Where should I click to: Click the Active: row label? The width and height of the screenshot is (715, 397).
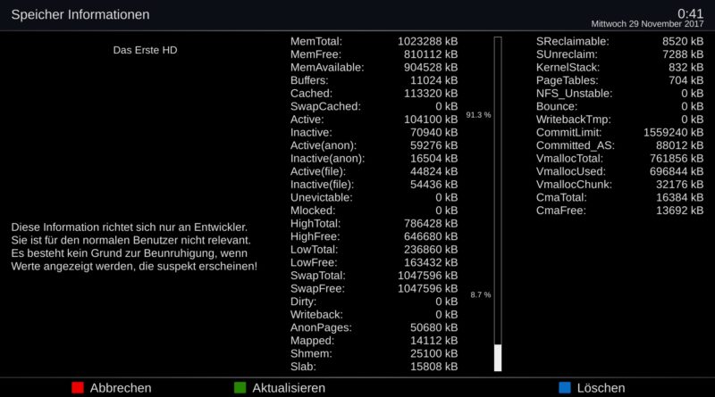[307, 120]
